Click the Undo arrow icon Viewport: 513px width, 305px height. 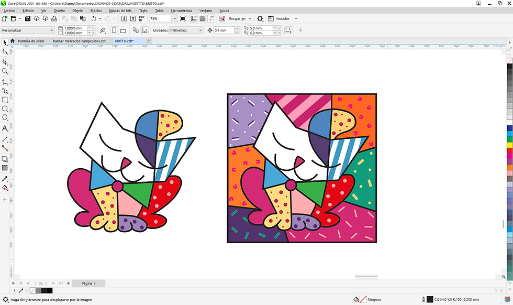94,19
